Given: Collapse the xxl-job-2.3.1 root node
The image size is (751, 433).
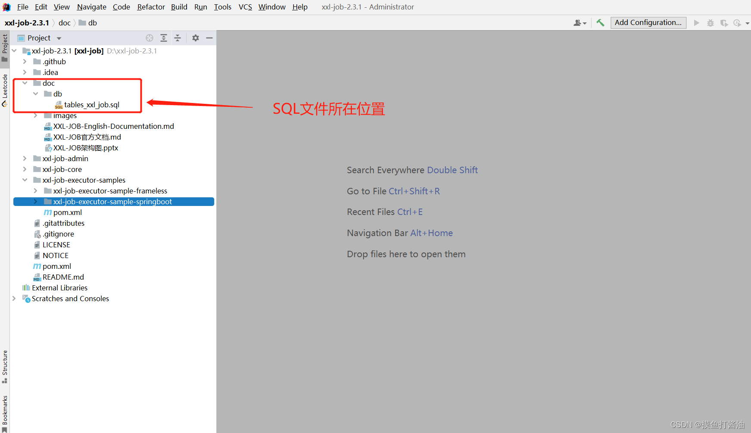Looking at the screenshot, I should coord(14,51).
